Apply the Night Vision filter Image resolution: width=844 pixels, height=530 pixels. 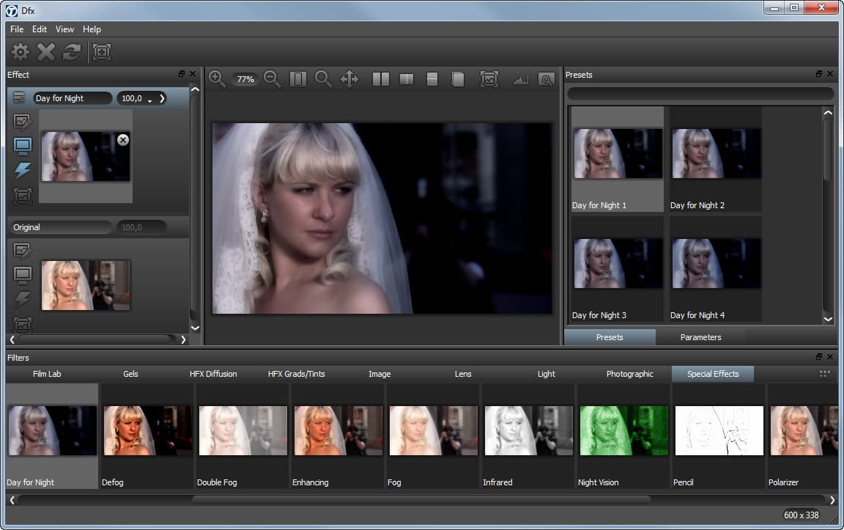(624, 436)
